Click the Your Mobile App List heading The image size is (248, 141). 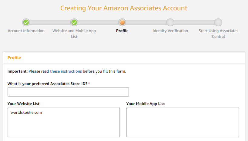[146, 104]
